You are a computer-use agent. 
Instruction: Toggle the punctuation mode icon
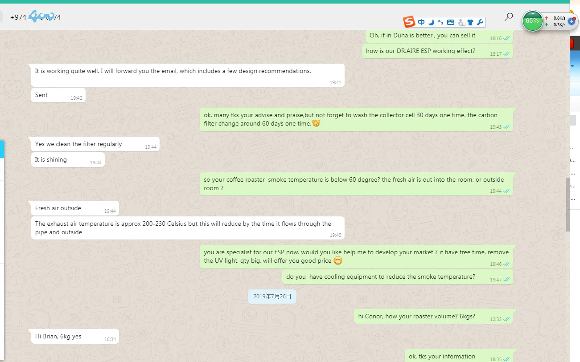(x=440, y=22)
